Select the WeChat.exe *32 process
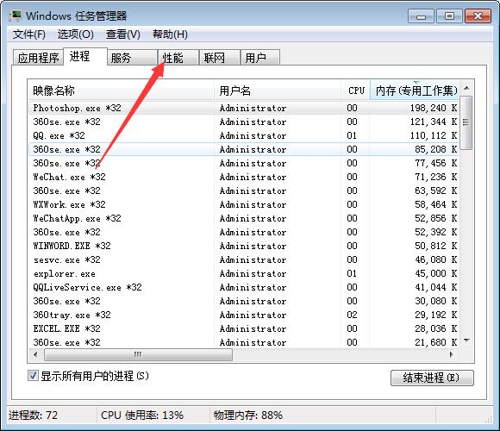 (x=244, y=177)
